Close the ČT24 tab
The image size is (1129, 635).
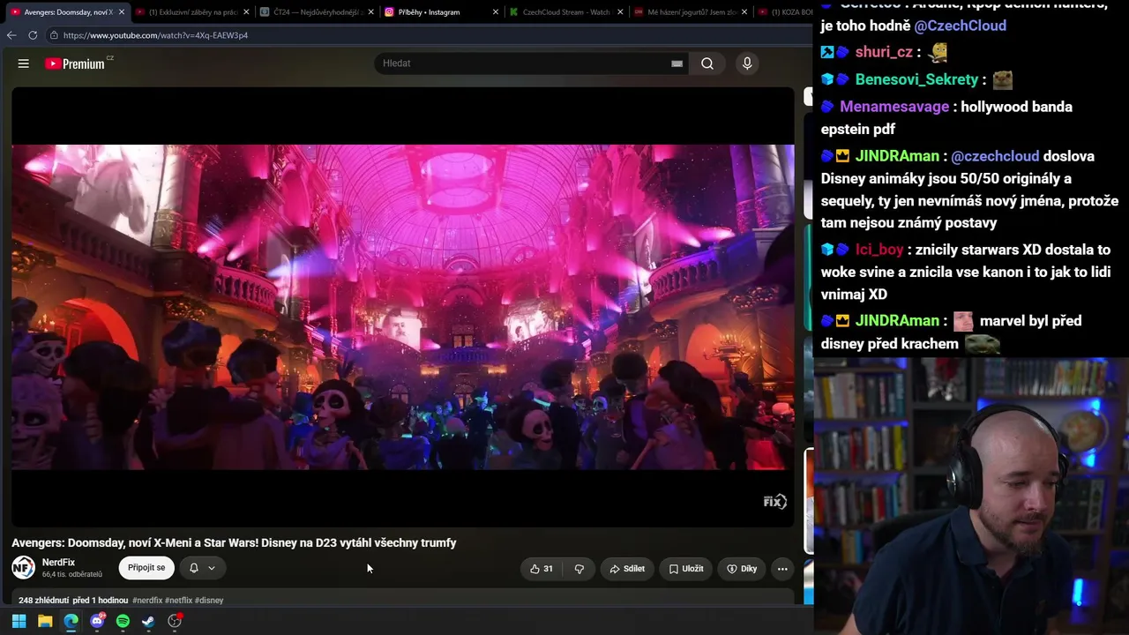[370, 12]
